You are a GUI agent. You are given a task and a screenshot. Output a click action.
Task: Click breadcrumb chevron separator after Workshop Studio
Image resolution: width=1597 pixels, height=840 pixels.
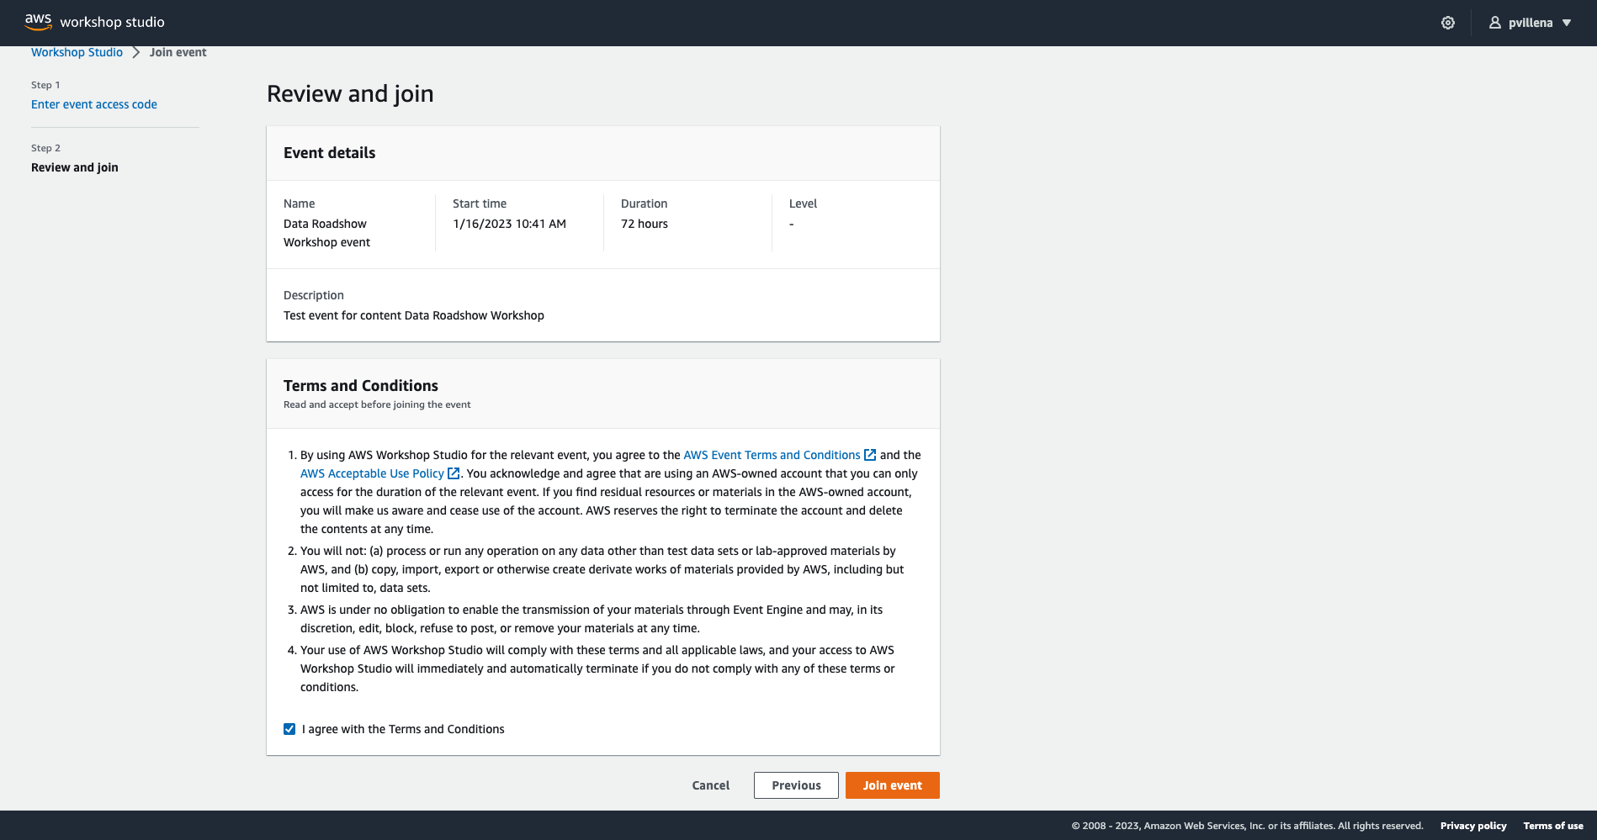(135, 52)
